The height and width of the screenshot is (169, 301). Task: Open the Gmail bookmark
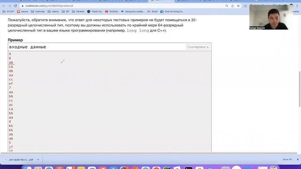coord(152,11)
